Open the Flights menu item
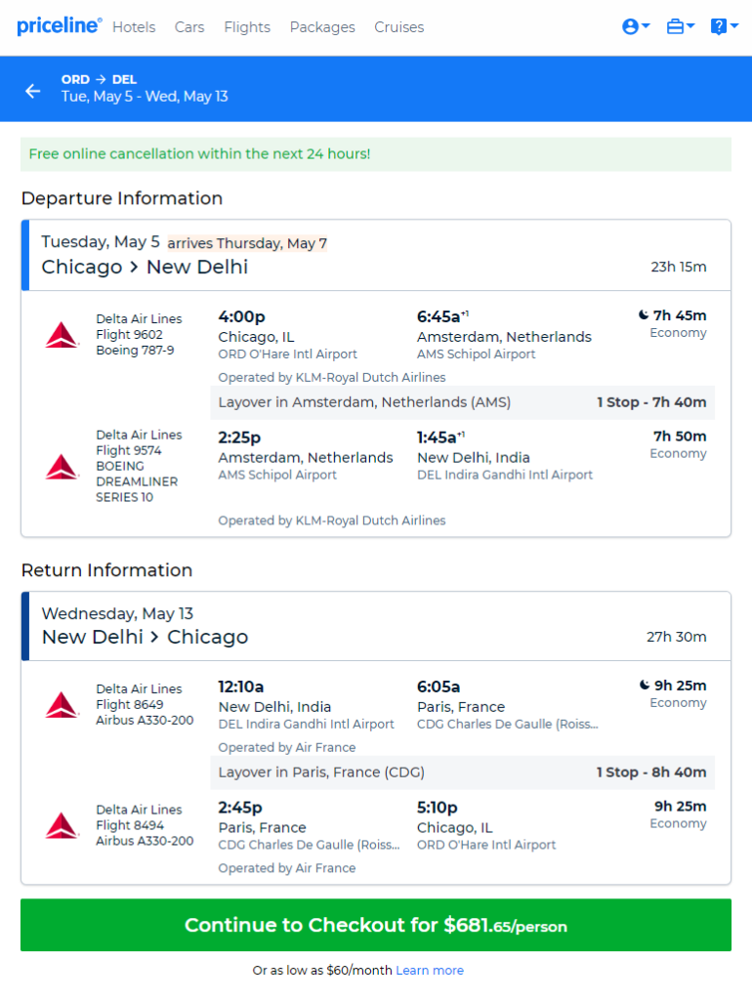 pos(247,27)
